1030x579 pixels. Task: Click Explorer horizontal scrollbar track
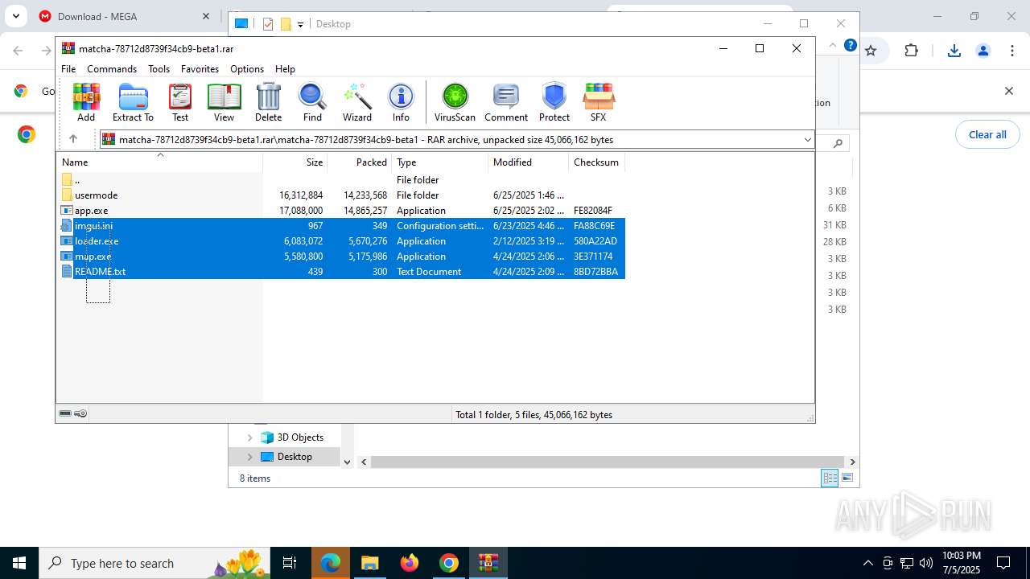tap(608, 462)
